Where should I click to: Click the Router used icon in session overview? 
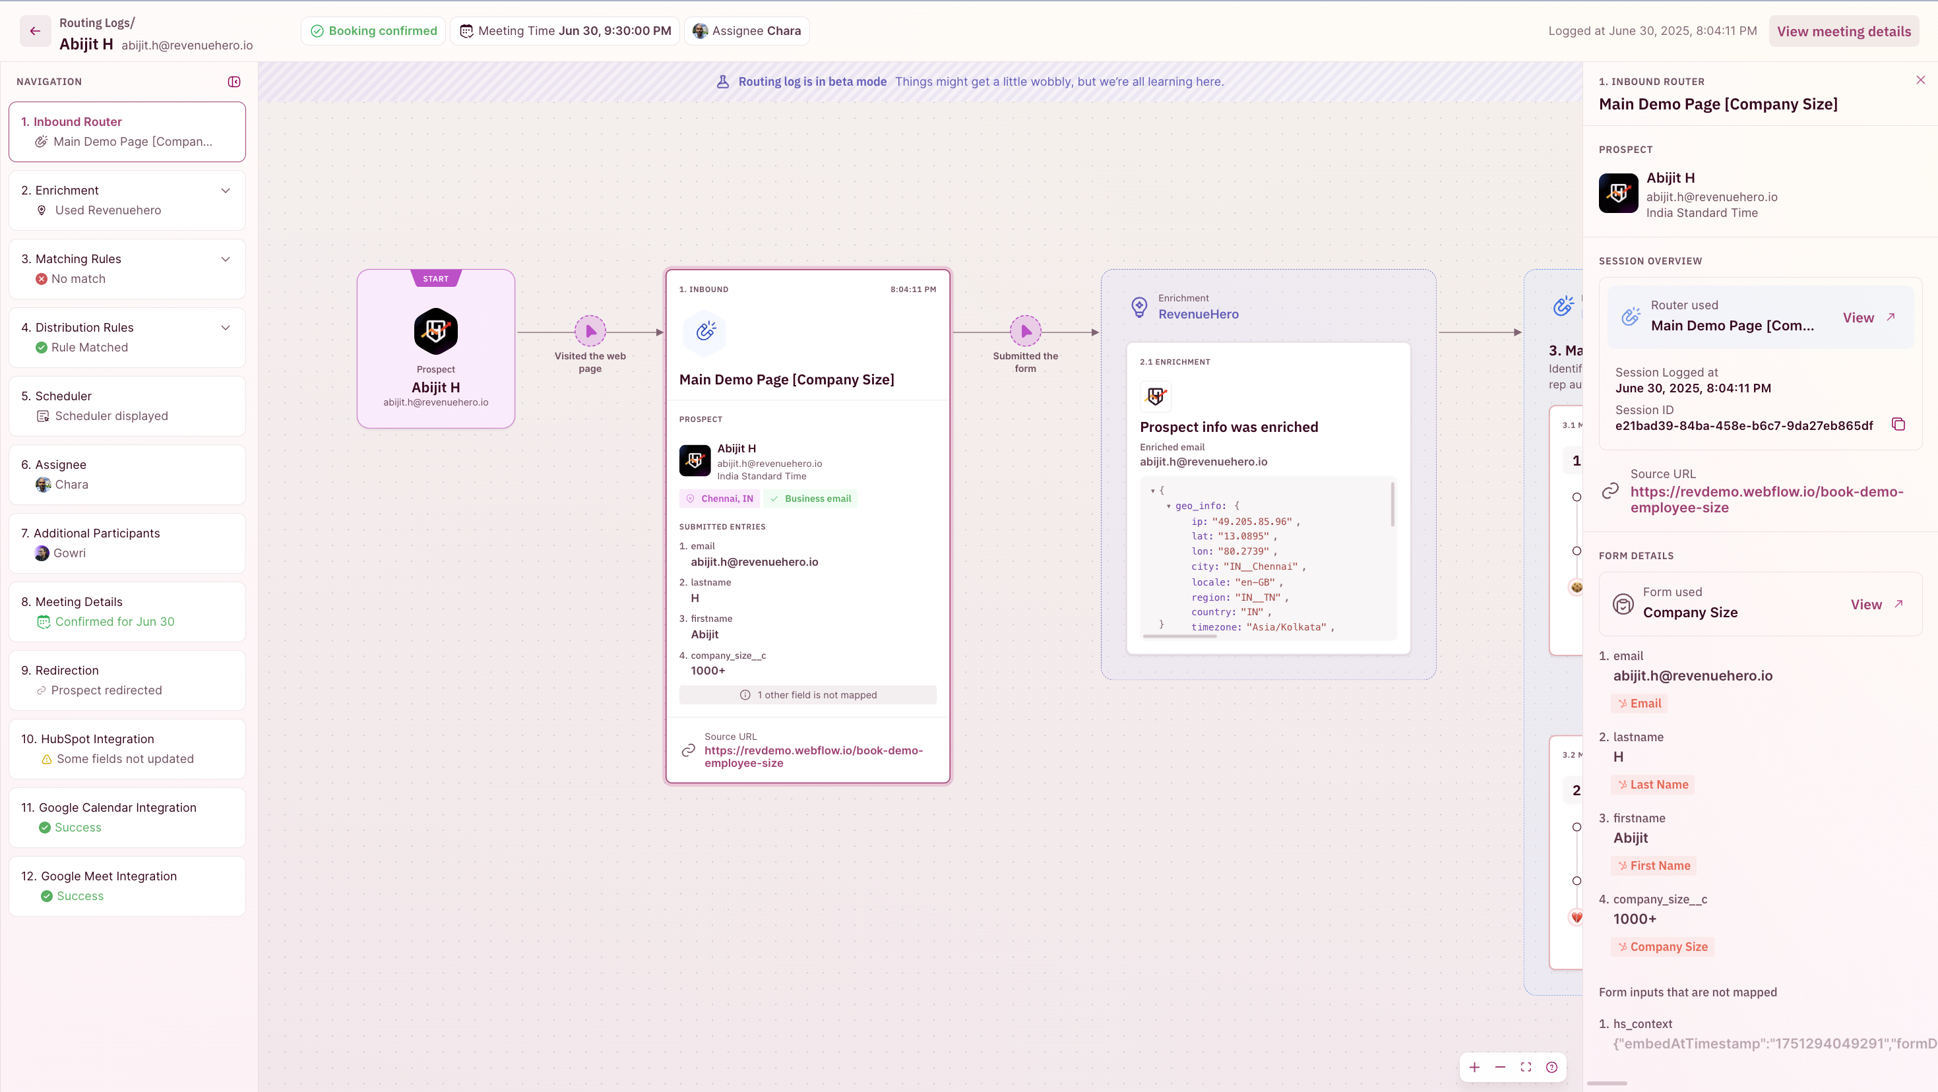point(1631,317)
